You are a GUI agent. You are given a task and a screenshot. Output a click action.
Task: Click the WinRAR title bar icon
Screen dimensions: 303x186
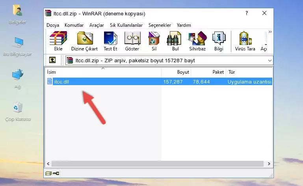48,13
